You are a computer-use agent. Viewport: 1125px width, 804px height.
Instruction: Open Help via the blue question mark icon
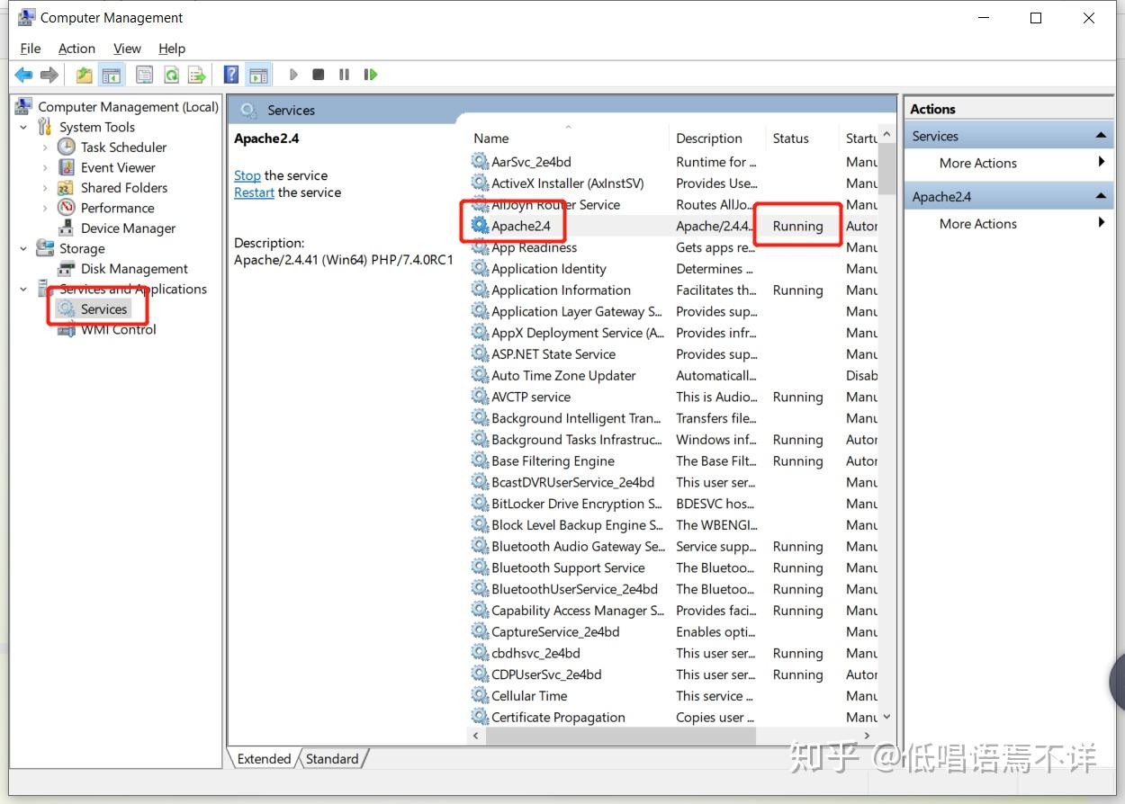tap(230, 74)
